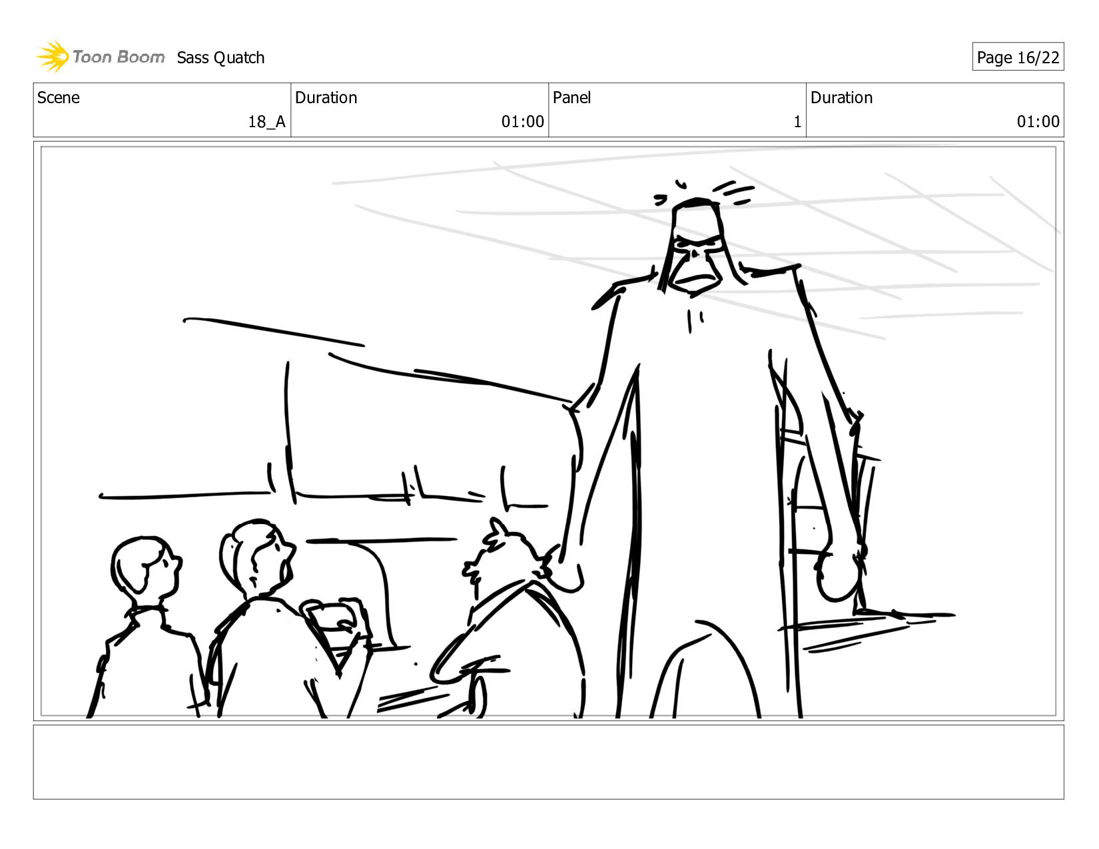Click the scene value '18_A'
This screenshot has width=1099, height=849.
[x=266, y=122]
